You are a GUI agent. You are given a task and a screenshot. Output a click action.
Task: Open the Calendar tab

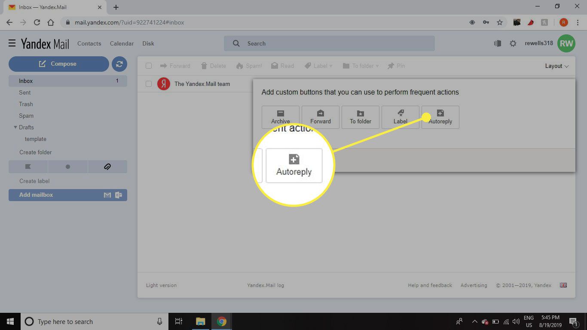[x=122, y=43]
